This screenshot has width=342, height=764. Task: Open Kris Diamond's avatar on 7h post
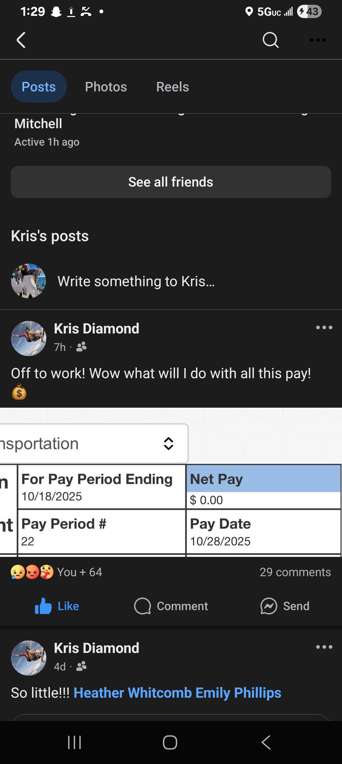pos(28,338)
